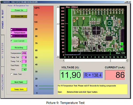Screen dimensions: 133x105
Task: Click the 120°C label on temperature scale
Action: 37,8
